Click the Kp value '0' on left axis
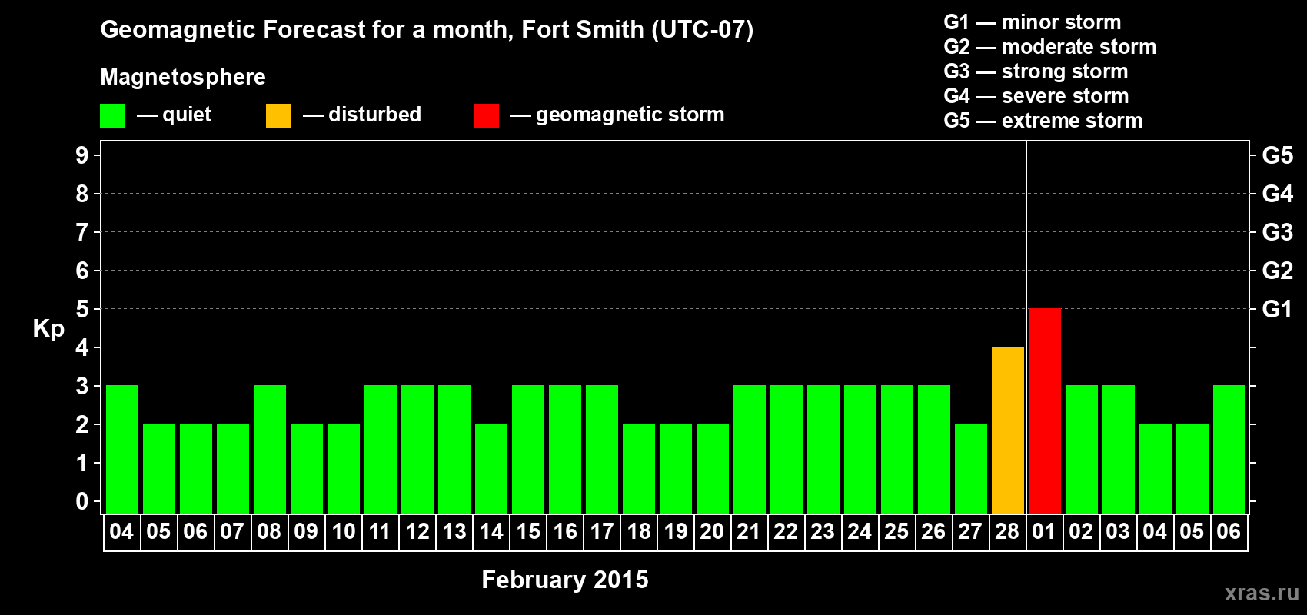This screenshot has height=615, width=1307. point(82,501)
